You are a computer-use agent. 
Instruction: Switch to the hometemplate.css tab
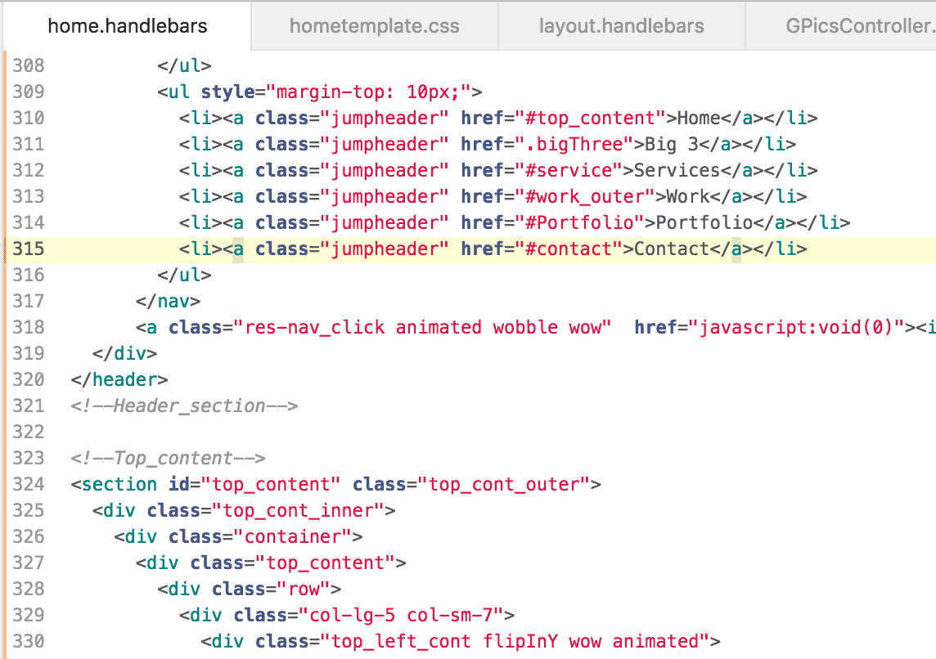click(x=373, y=25)
